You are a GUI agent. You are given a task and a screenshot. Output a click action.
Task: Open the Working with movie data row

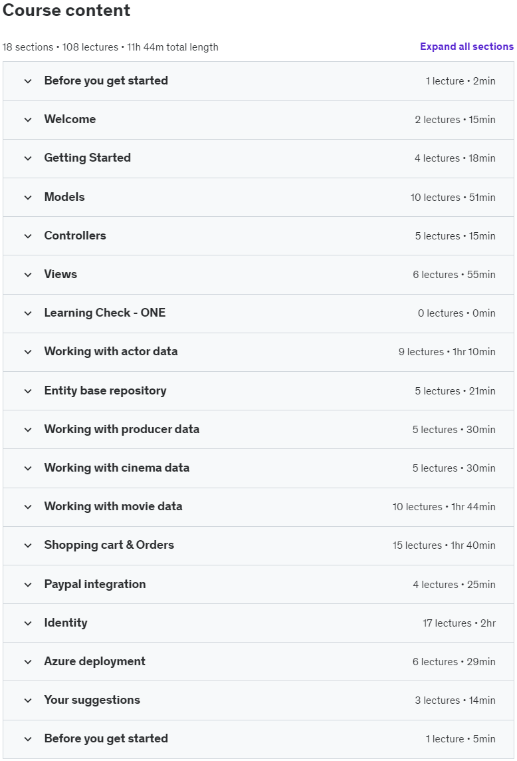(x=258, y=507)
